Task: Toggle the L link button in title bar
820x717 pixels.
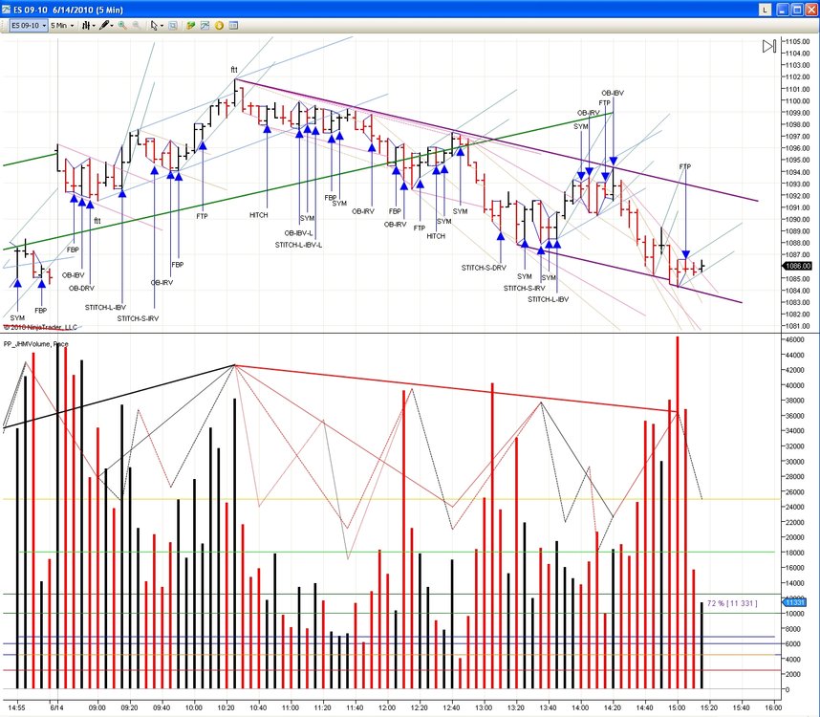Action: pyautogui.click(x=766, y=10)
